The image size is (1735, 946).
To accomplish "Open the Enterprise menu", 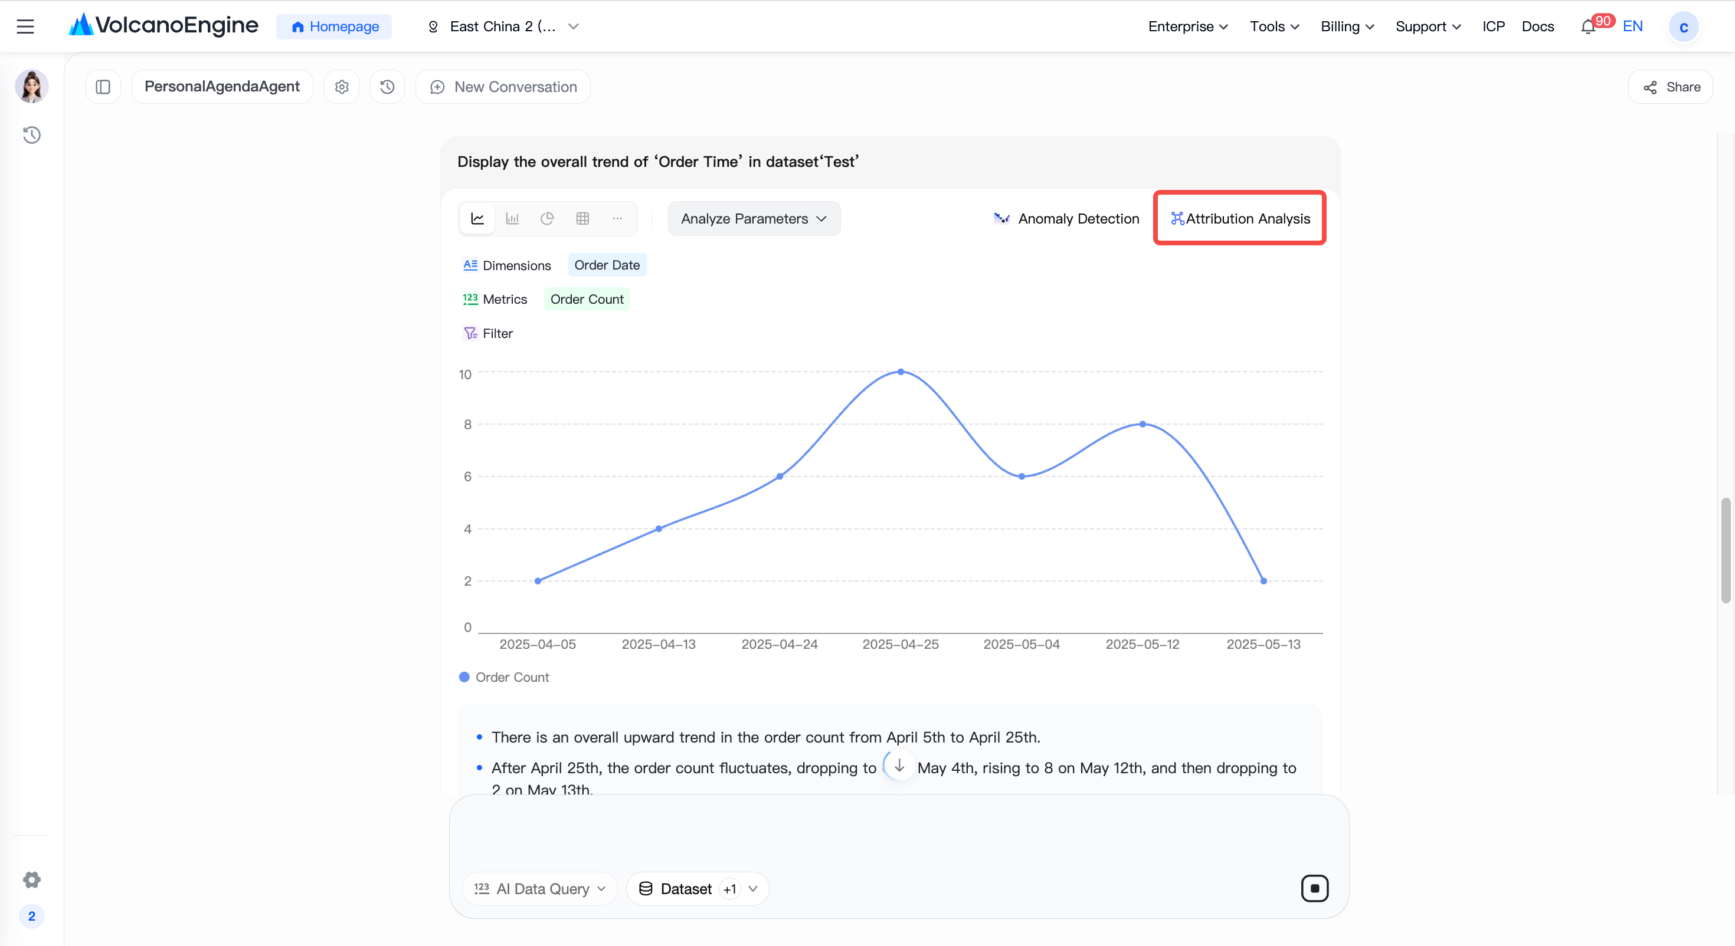I will [1188, 27].
